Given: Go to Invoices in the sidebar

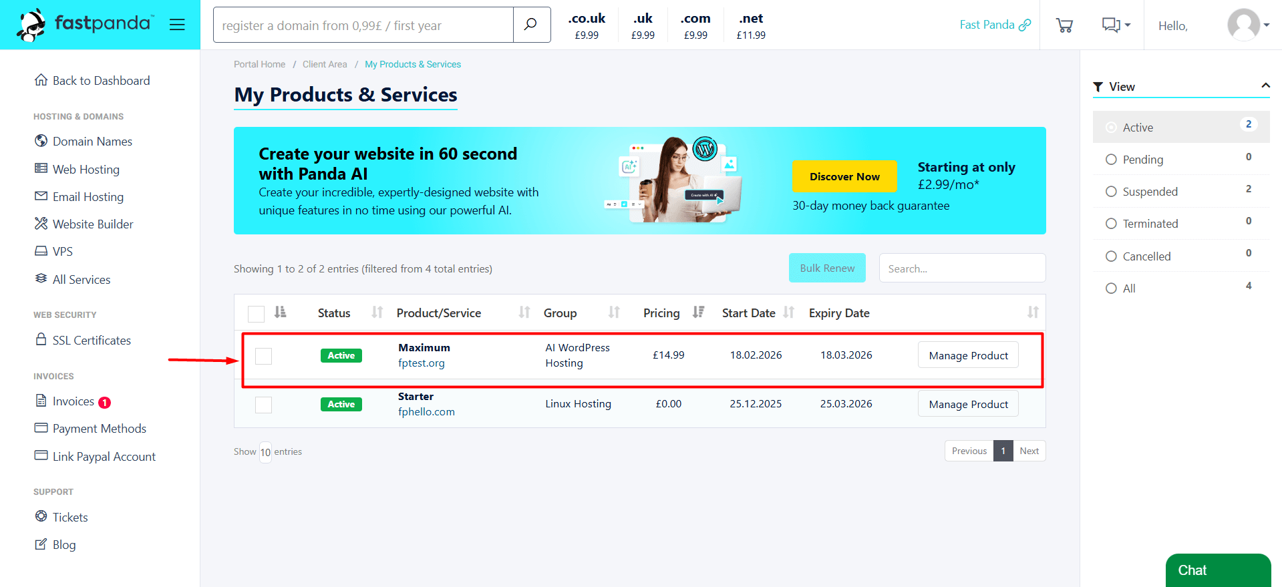Looking at the screenshot, I should 73,401.
